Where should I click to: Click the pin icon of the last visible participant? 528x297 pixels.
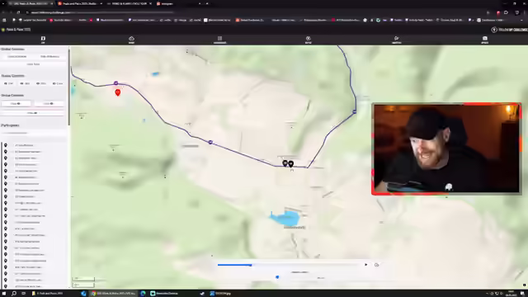pyautogui.click(x=6, y=286)
